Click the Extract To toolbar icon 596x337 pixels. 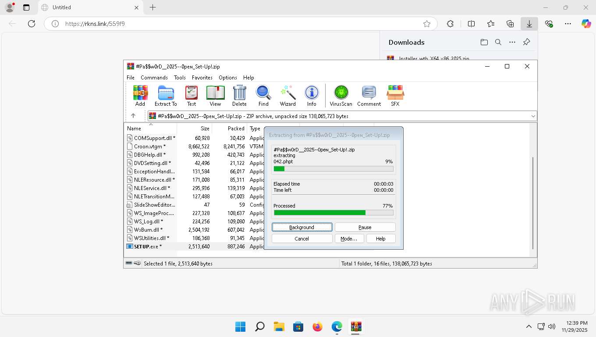click(166, 96)
